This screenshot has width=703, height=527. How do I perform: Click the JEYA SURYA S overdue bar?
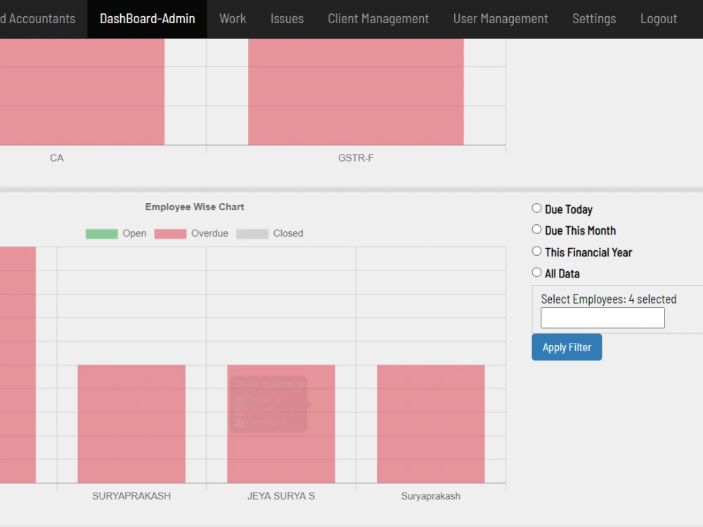281,424
